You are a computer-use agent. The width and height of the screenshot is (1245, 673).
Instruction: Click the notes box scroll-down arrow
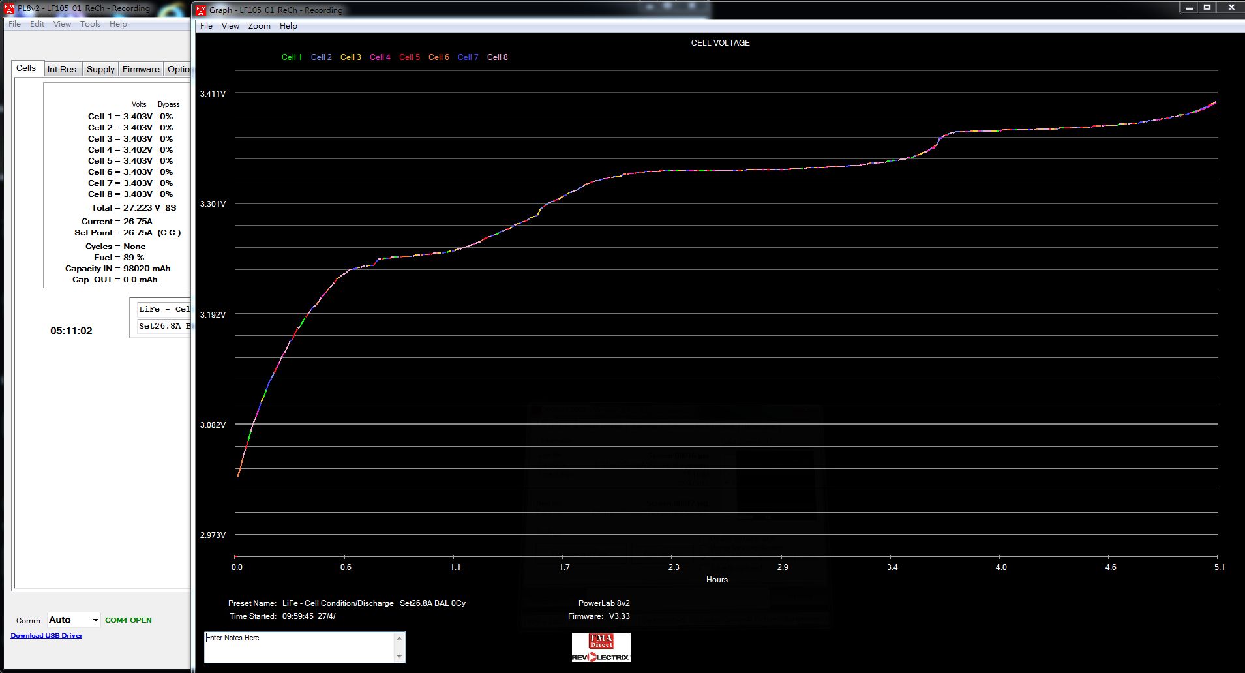[x=399, y=656]
